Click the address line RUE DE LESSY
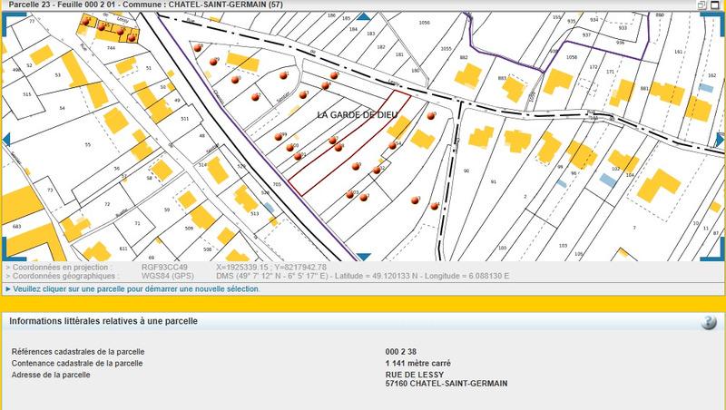 (415, 375)
